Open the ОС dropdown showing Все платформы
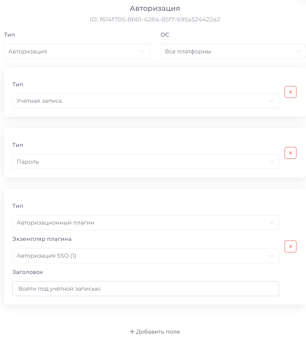Image resolution: width=306 pixels, height=338 pixels. (x=233, y=51)
